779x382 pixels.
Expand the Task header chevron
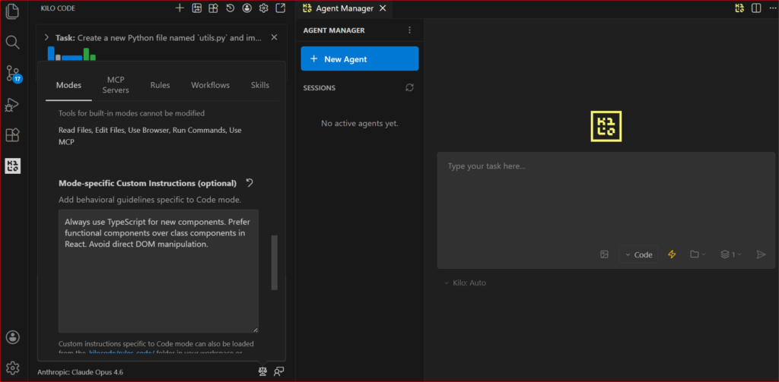(46, 37)
